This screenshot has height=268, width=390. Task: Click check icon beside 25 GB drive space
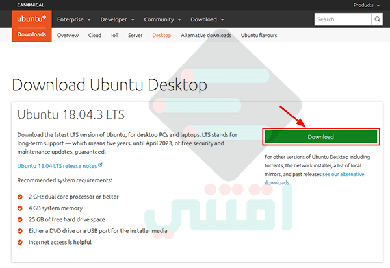click(x=20, y=219)
